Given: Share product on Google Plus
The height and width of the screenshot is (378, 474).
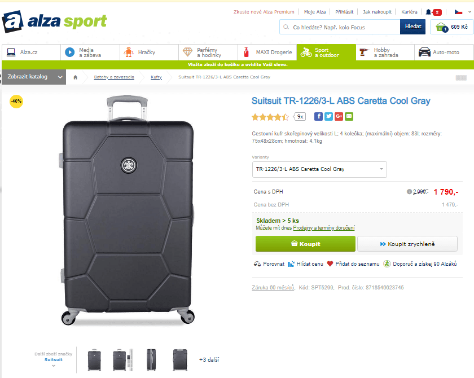Looking at the screenshot, I should pos(339,116).
